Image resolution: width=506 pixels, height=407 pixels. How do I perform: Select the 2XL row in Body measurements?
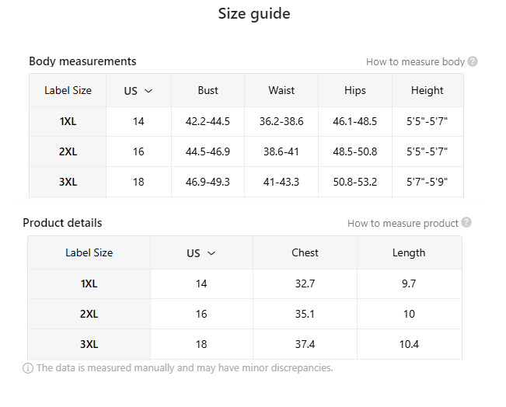(x=68, y=151)
